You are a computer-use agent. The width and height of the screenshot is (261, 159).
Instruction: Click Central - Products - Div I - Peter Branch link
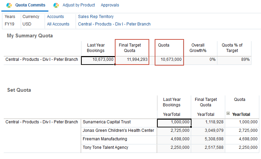pyautogui.click(x=114, y=24)
